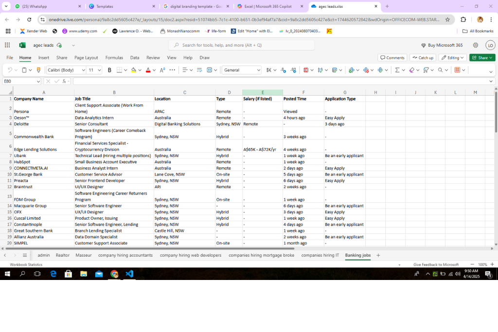Image resolution: width=498 pixels, height=332 pixels.
Task: Click the AutoSum sigma icon
Action: tap(397, 70)
